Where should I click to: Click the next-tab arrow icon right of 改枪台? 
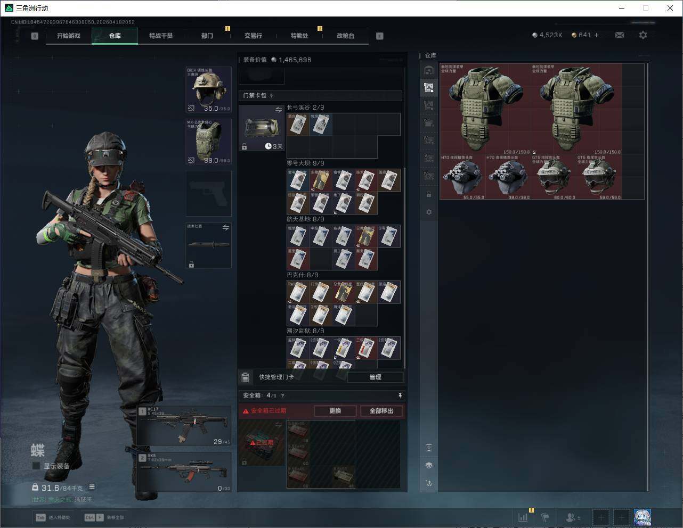(380, 36)
